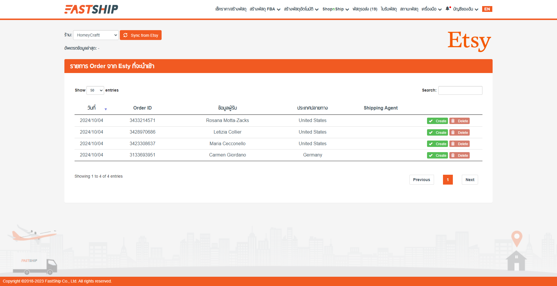The image size is (557, 286).
Task: Expand the สร้างพัสดุ FBA dropdown menu
Action: [x=265, y=9]
